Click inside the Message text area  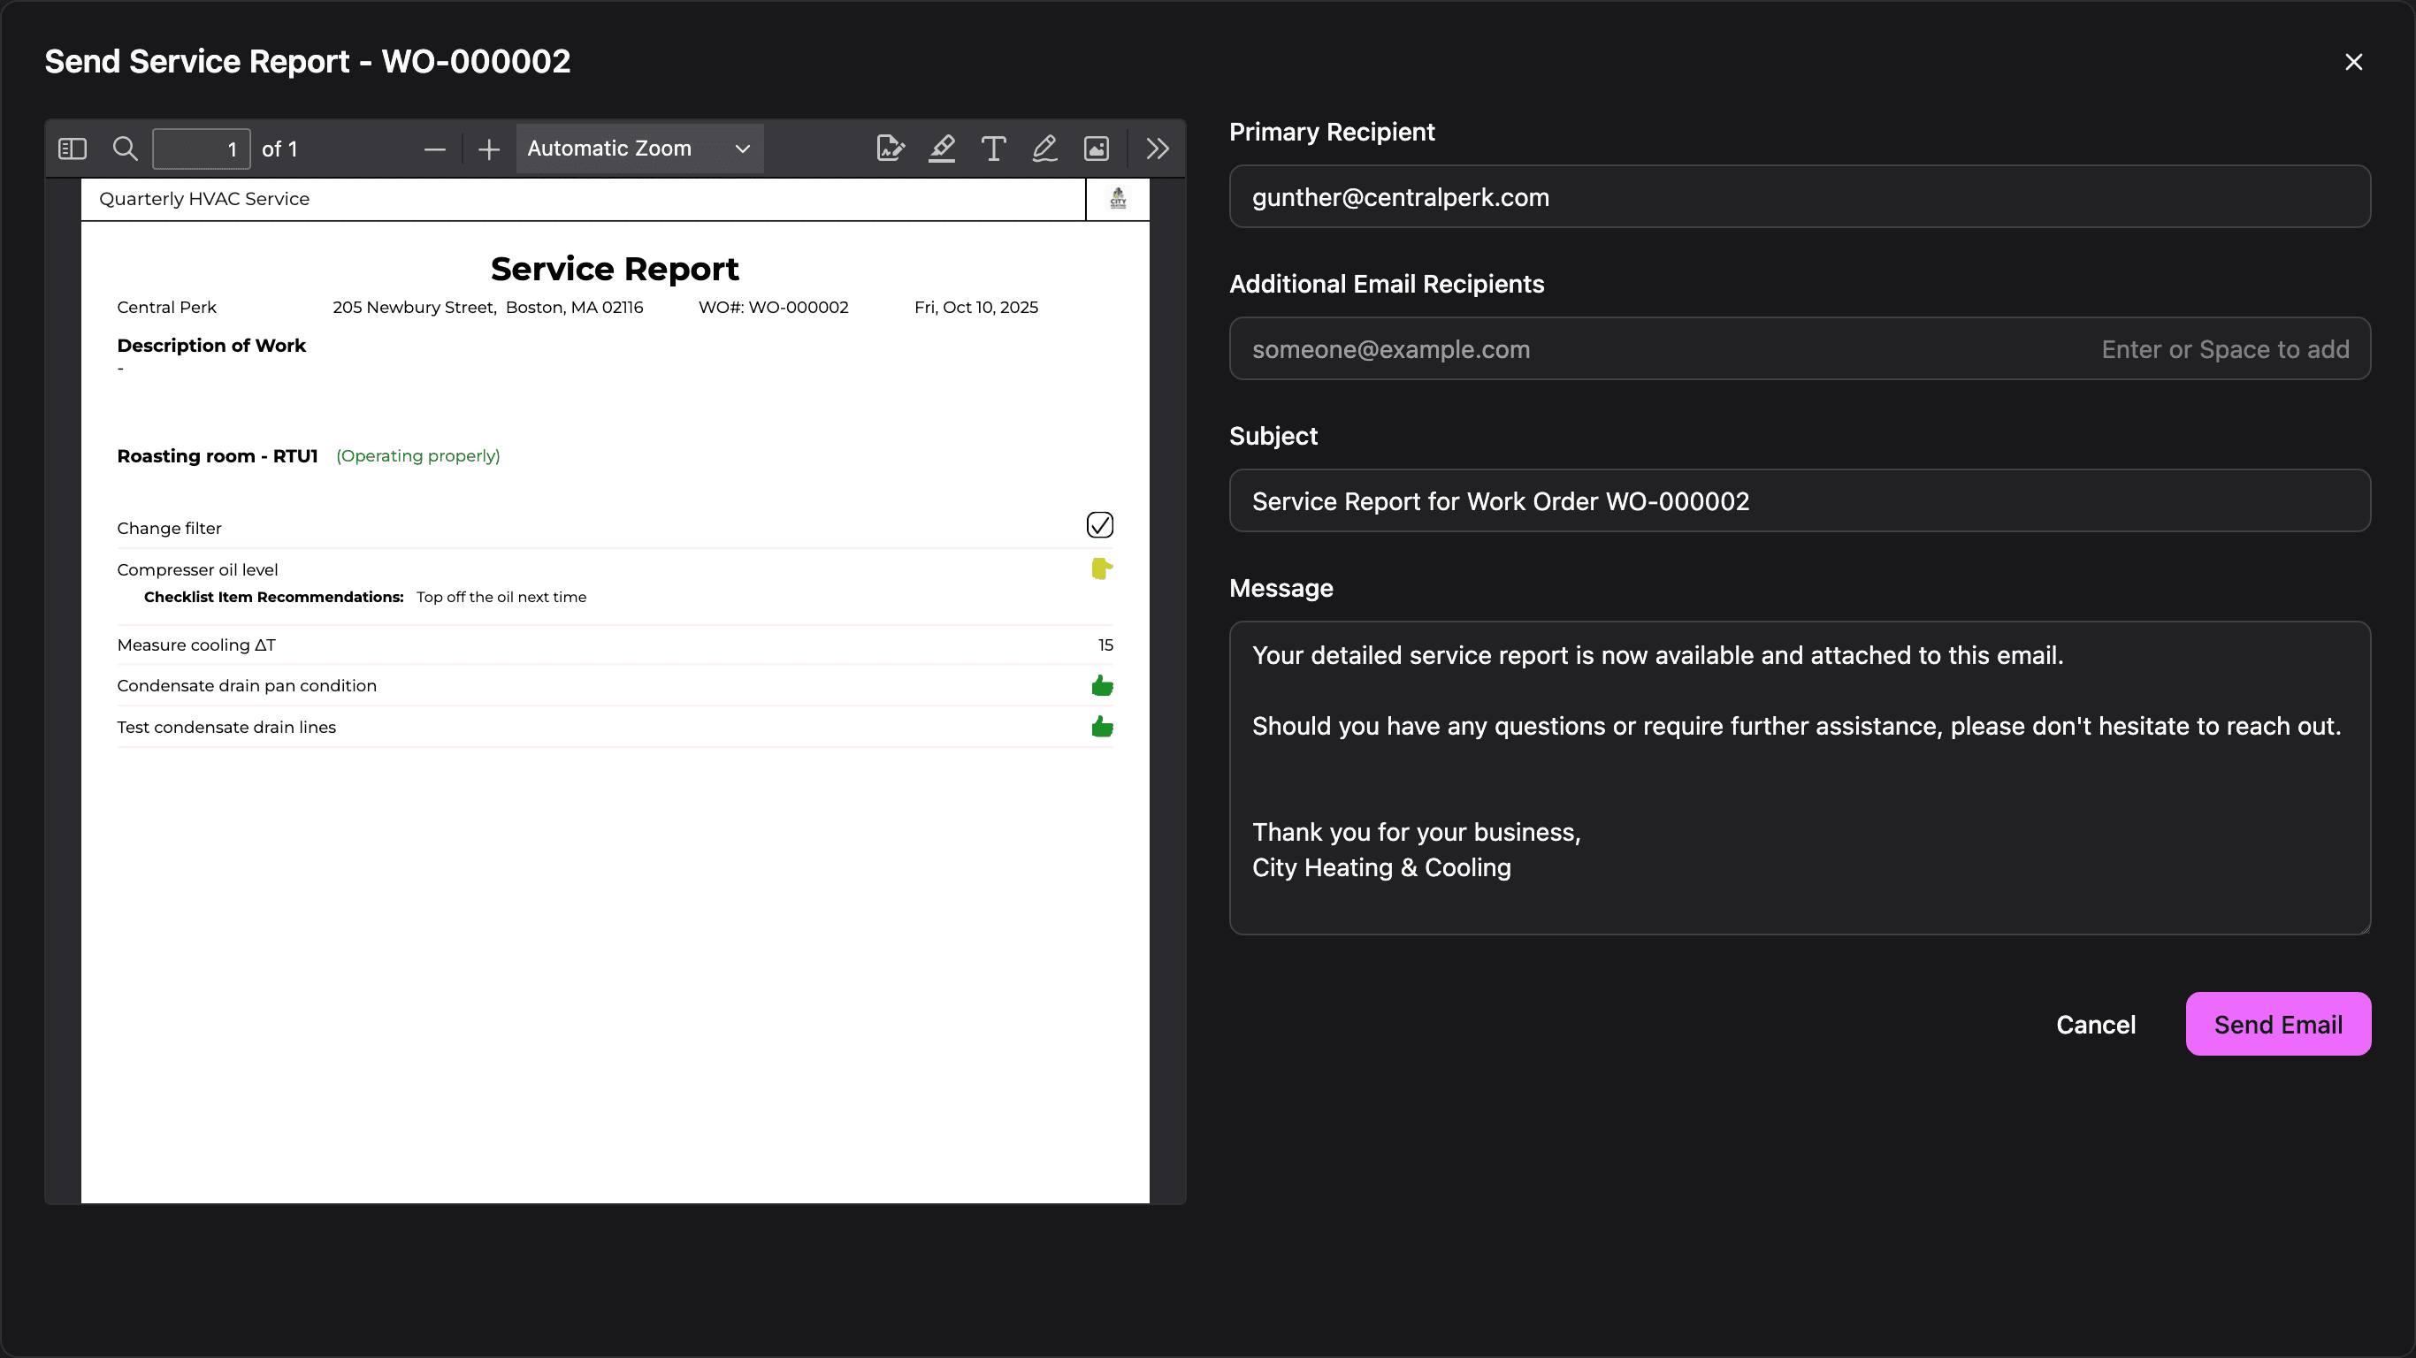1799,776
